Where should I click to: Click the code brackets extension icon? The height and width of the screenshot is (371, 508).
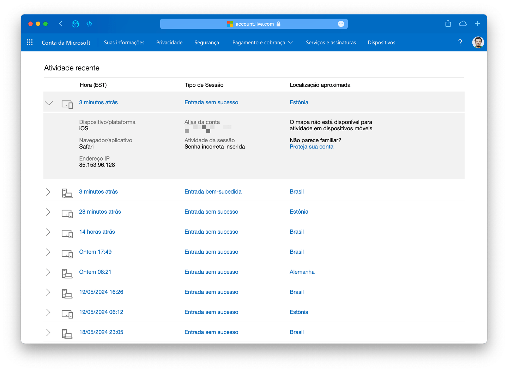[x=89, y=24]
